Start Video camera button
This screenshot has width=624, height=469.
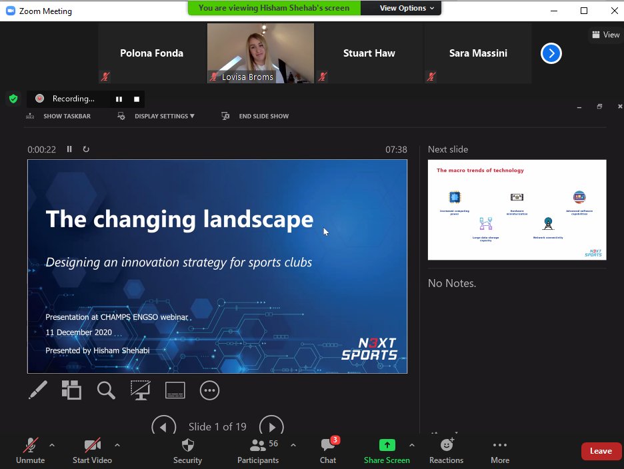[x=92, y=451]
